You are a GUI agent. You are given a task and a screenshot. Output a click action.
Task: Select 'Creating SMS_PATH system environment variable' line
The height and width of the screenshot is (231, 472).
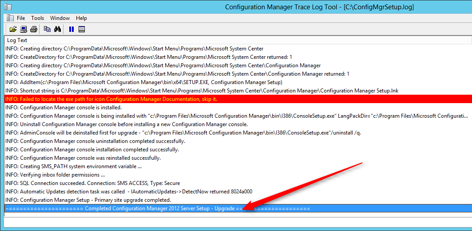pos(238,166)
